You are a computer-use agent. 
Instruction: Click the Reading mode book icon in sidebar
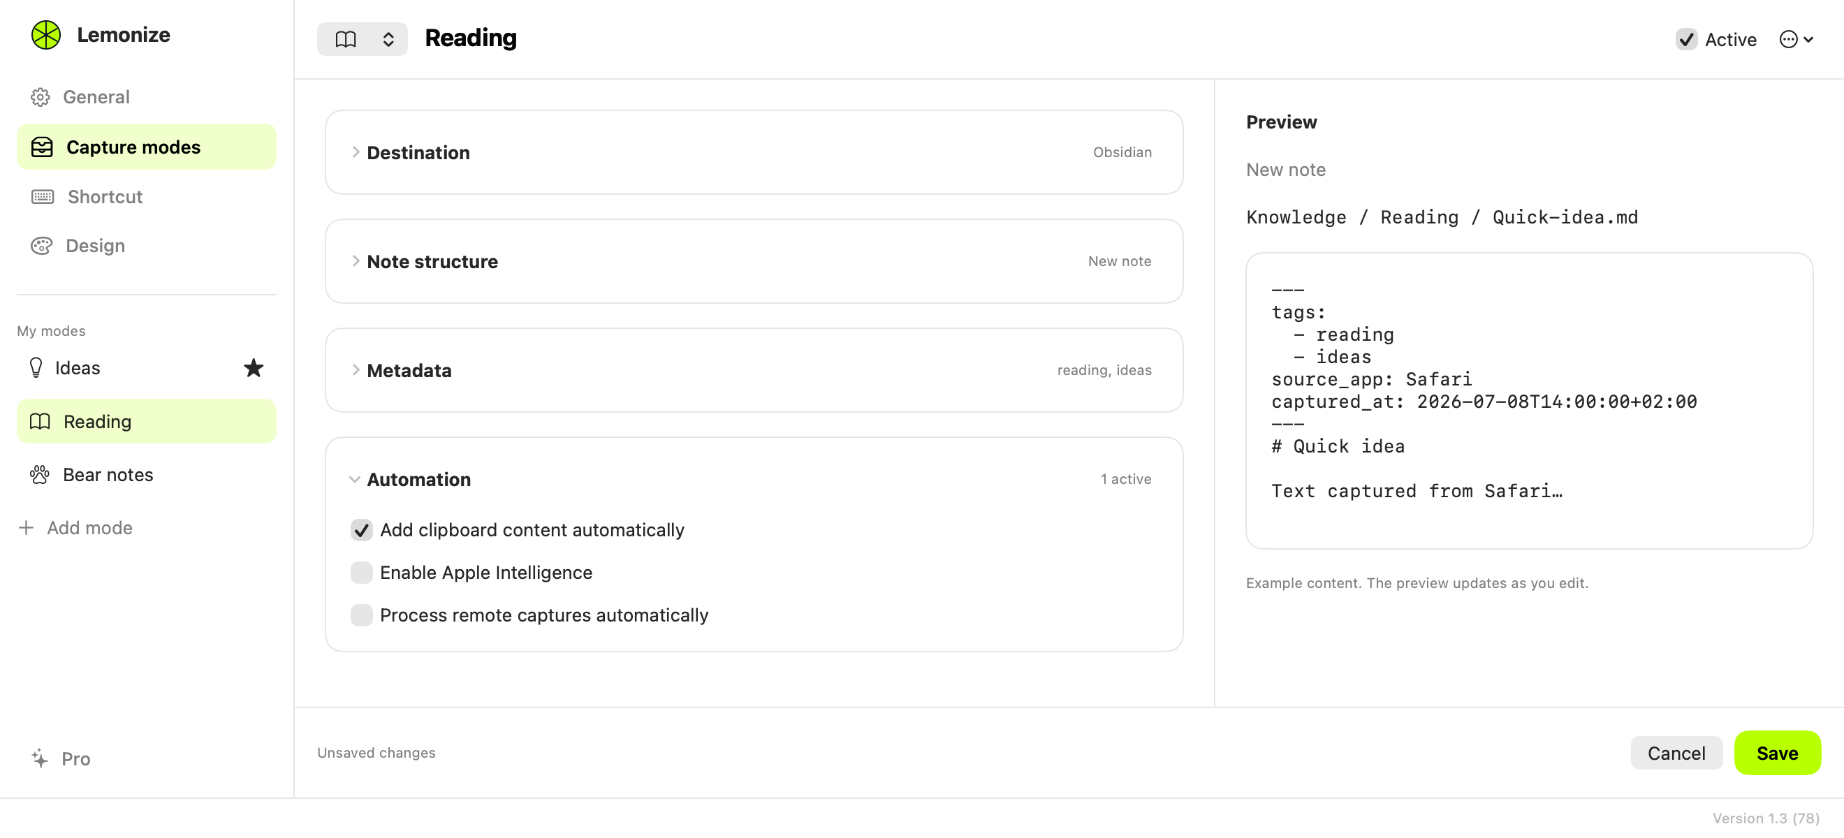click(x=40, y=422)
